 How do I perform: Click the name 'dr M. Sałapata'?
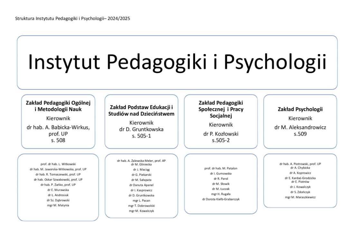tap(141, 180)
